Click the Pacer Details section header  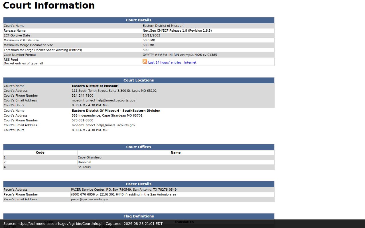[139, 184]
